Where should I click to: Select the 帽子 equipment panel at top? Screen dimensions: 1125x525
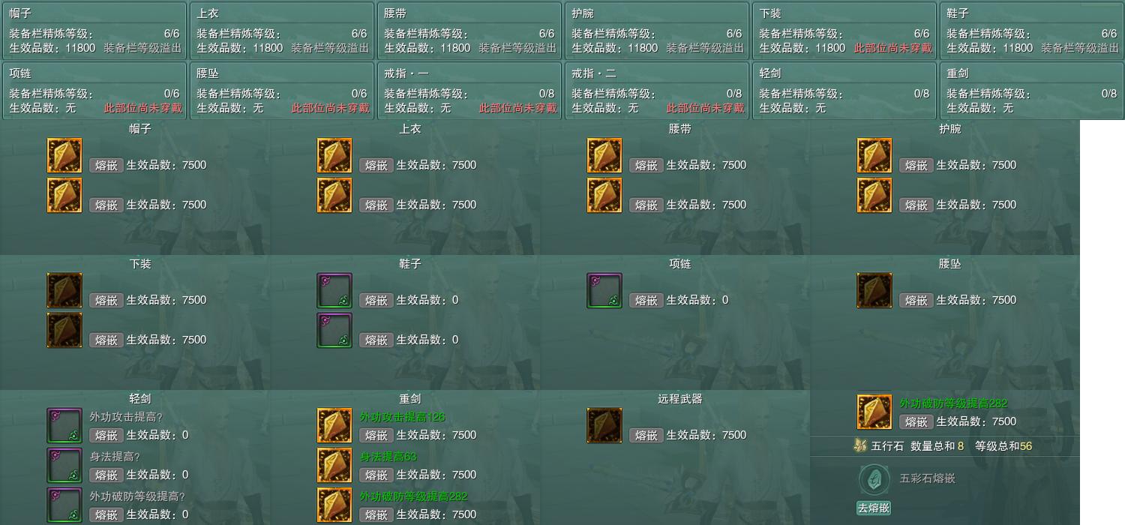click(94, 31)
